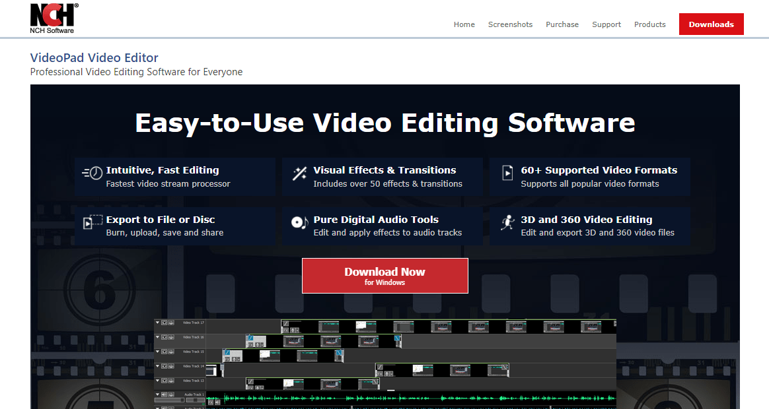Screen dimensions: 769x409
Task: Click the Intuitive, Fast Editing clock icon
Action: (92, 173)
